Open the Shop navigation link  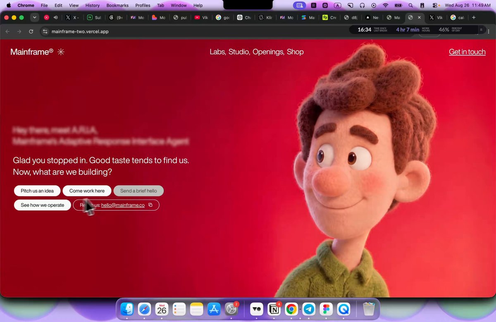click(295, 52)
